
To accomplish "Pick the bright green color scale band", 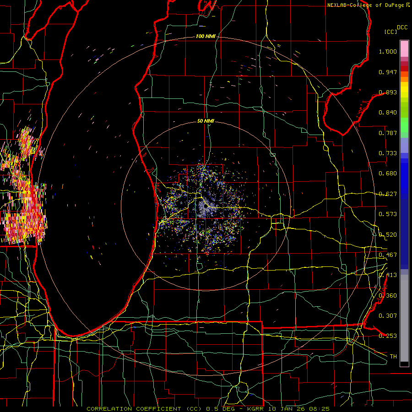I will [x=404, y=125].
